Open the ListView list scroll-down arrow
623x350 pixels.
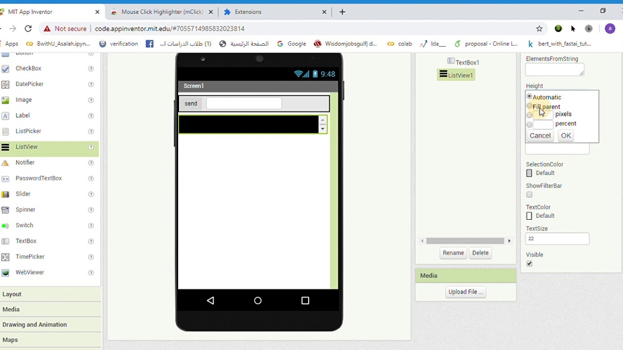[x=322, y=129]
